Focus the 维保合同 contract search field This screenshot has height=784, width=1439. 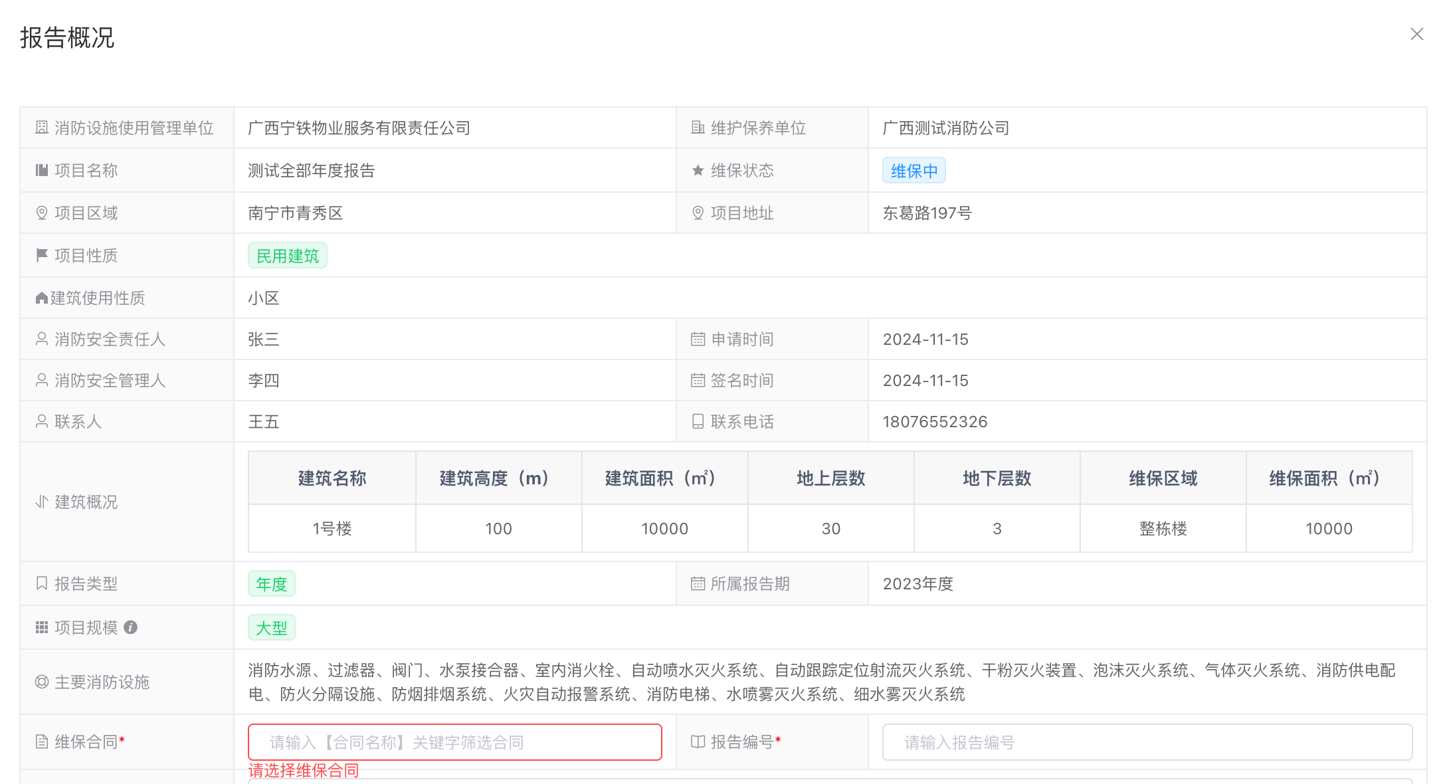455,742
